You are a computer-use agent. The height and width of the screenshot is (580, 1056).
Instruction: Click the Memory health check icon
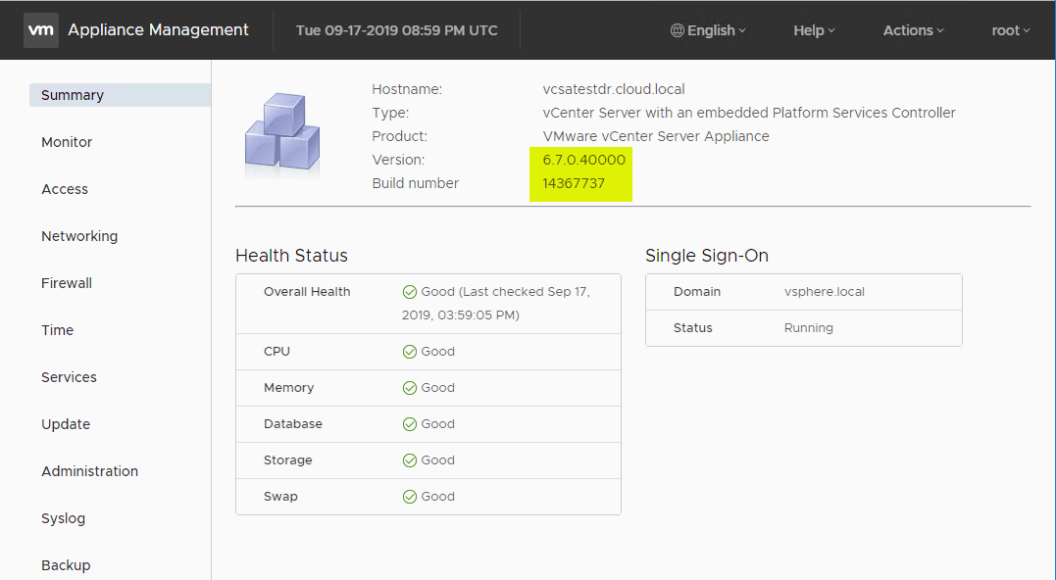409,387
